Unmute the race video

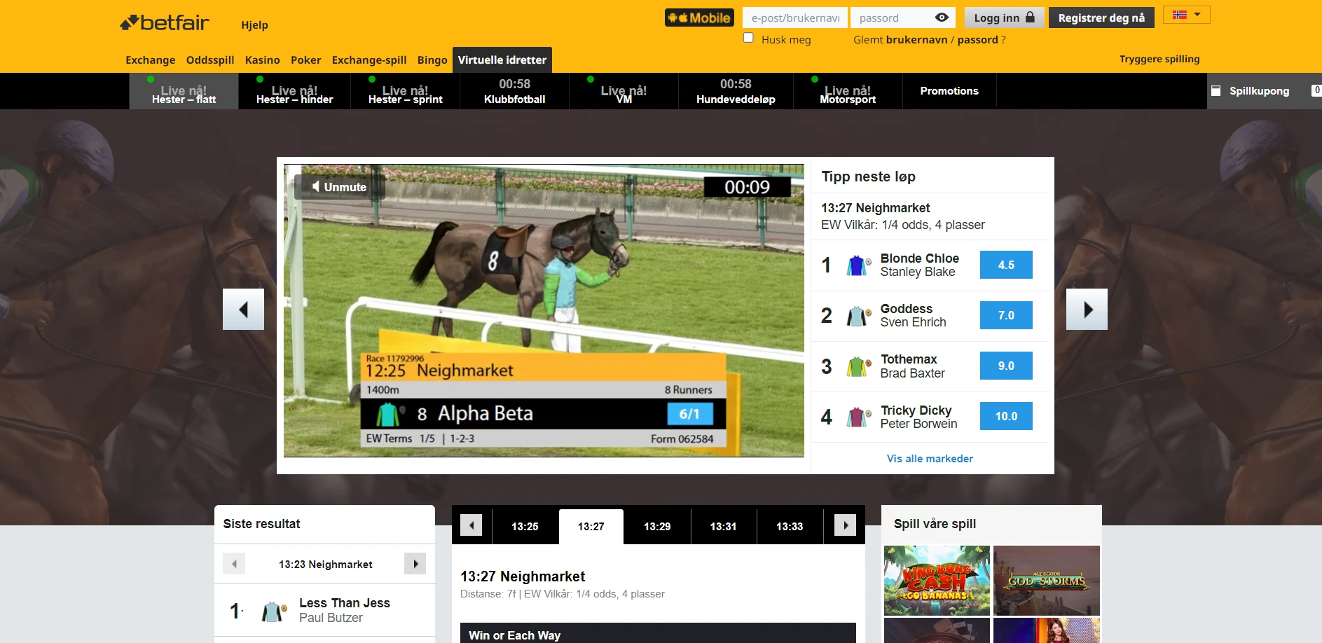tap(340, 187)
